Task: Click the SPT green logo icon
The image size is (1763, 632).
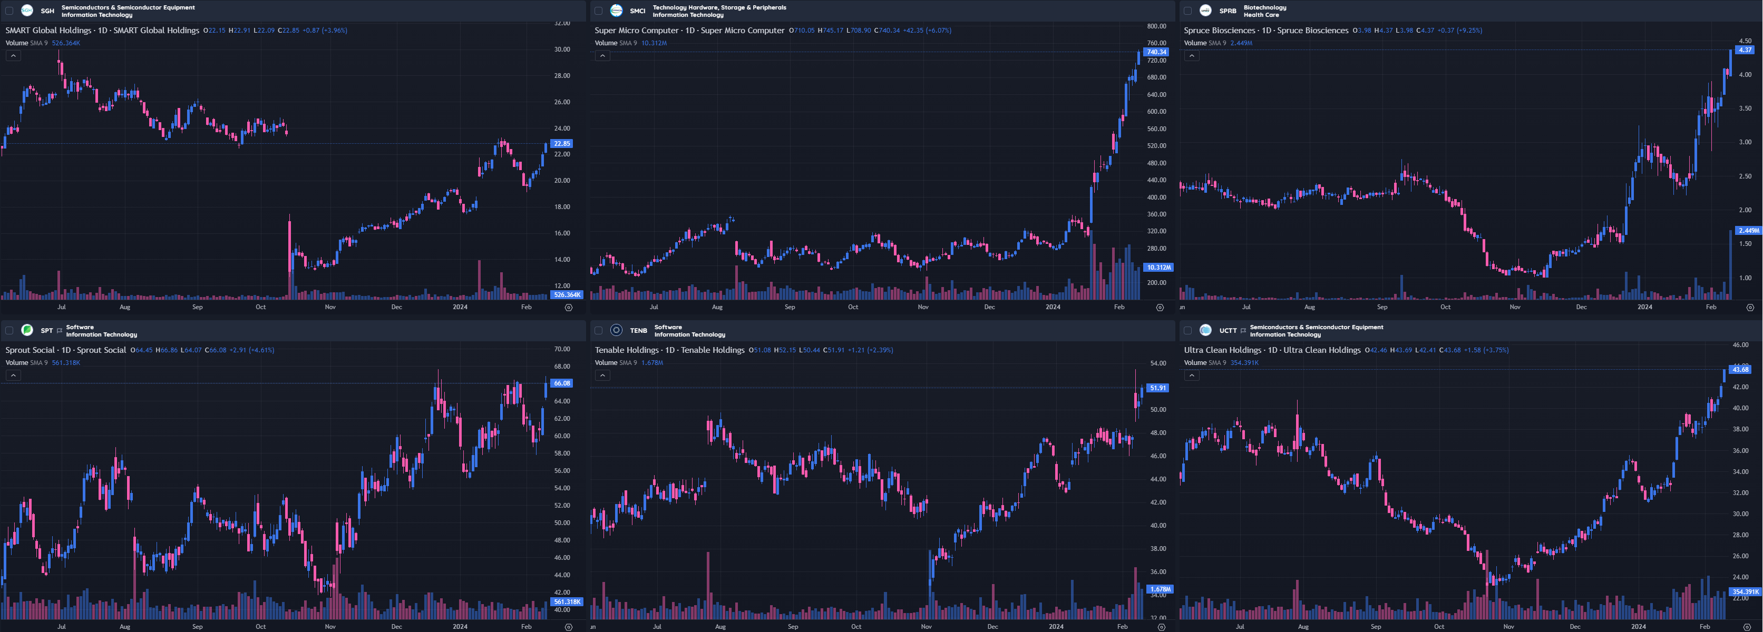Action: pos(27,330)
